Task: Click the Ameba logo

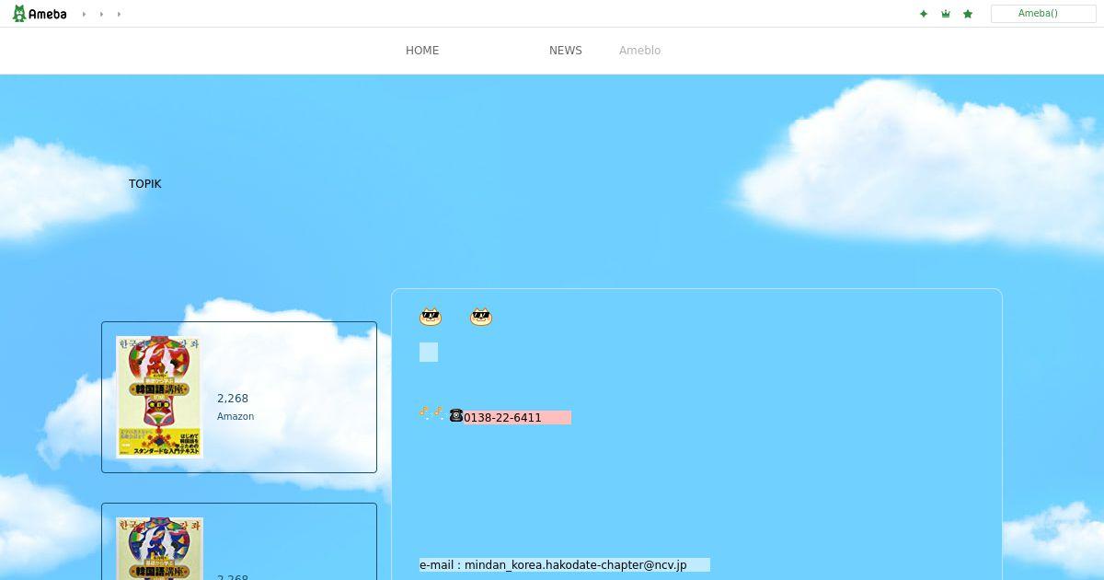Action: pyautogui.click(x=40, y=14)
